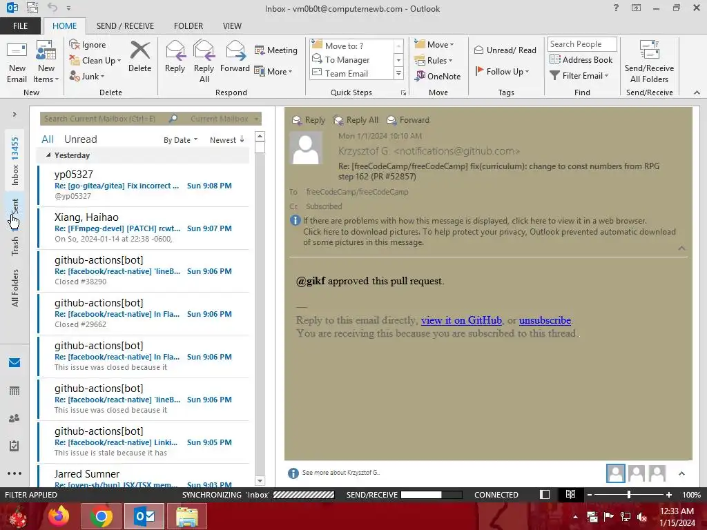707x530 pixels.
Task: Open the Trash folder shortcut
Action: pos(15,246)
